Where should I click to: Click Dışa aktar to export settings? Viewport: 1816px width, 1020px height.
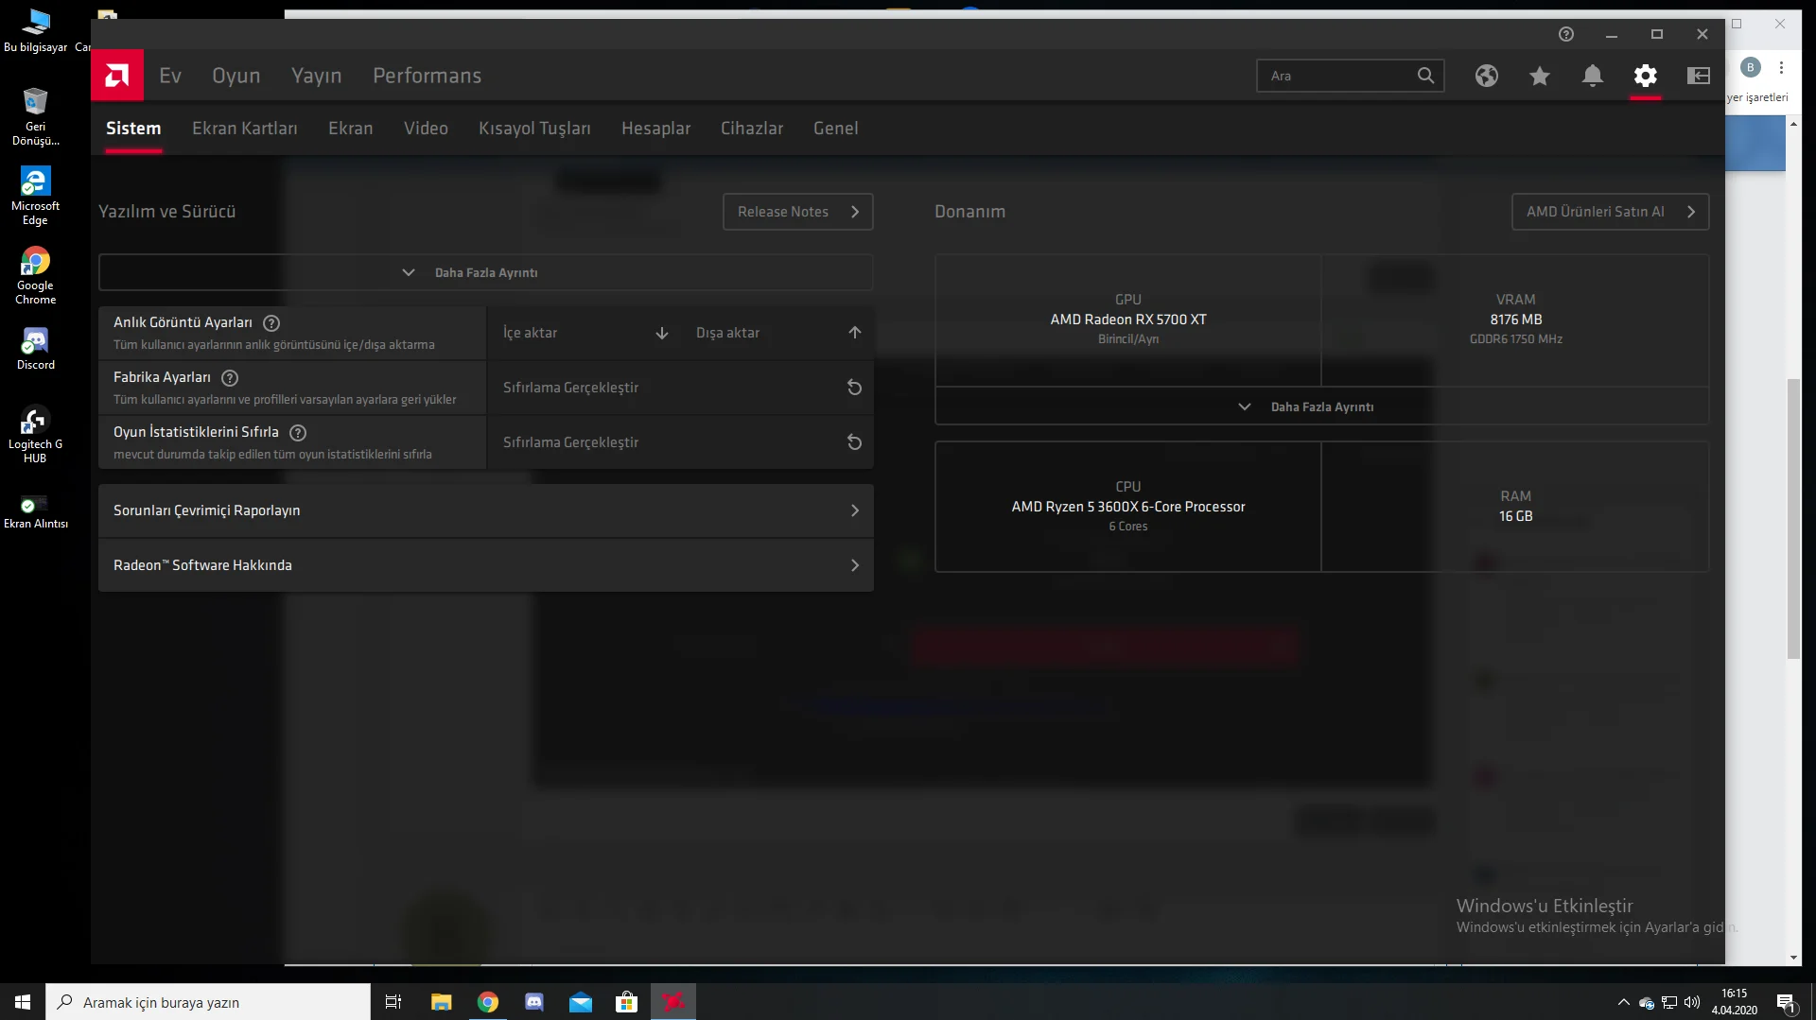click(x=777, y=333)
